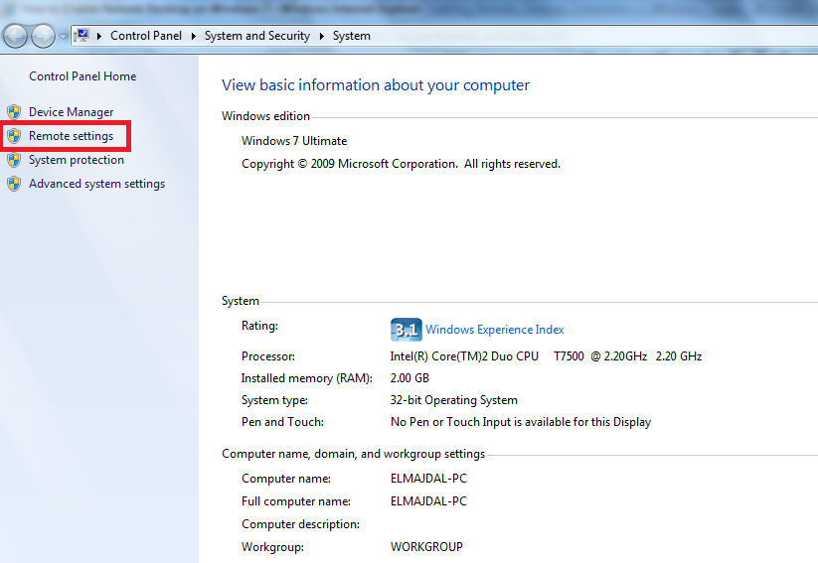
Task: Click the 3.1 Windows Experience rating badge
Action: (x=406, y=330)
